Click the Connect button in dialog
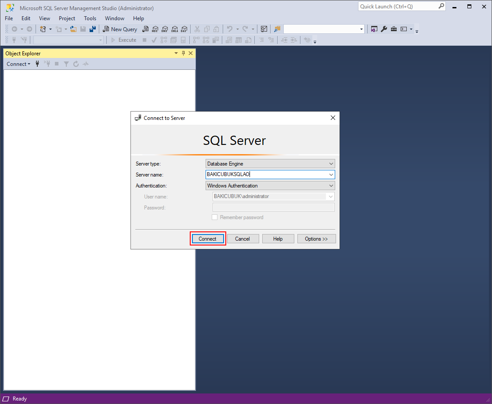Image resolution: width=492 pixels, height=404 pixels. pyautogui.click(x=208, y=239)
